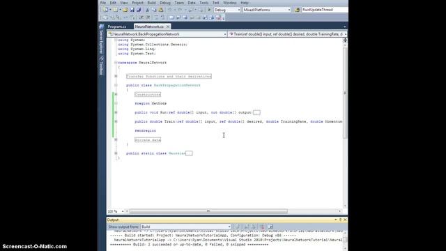
Task: Click the collapsed Constructors box in code
Action: [148, 95]
